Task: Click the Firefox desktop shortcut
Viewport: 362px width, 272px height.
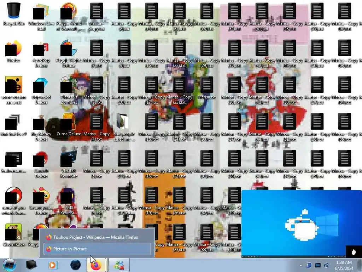Action: pyautogui.click(x=14, y=51)
